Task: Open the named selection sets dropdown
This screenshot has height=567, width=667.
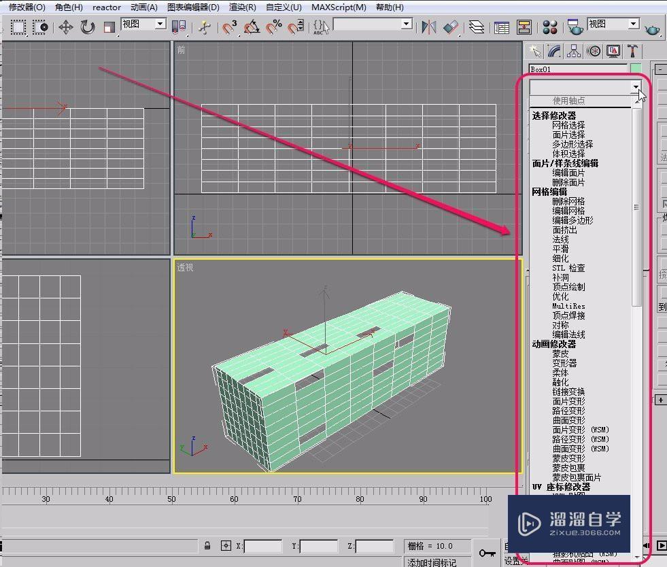Action: [405, 23]
